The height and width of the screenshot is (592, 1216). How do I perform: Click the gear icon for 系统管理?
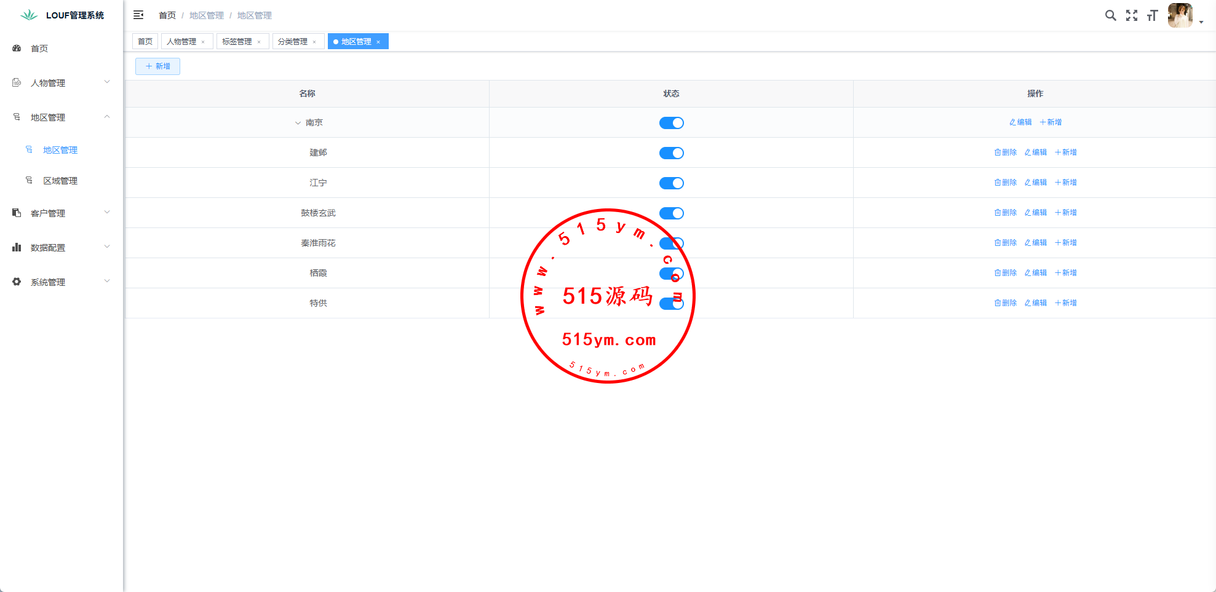(17, 282)
